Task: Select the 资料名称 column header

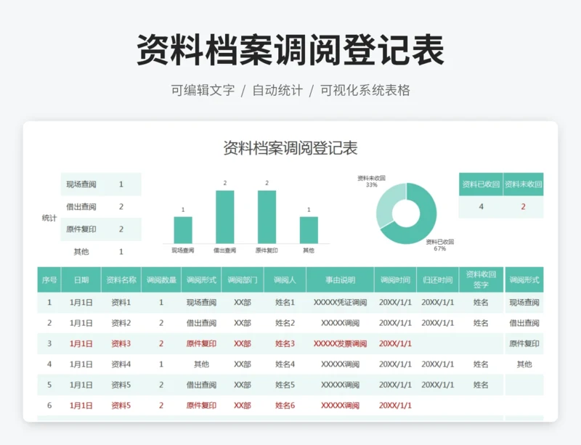Action: click(121, 279)
